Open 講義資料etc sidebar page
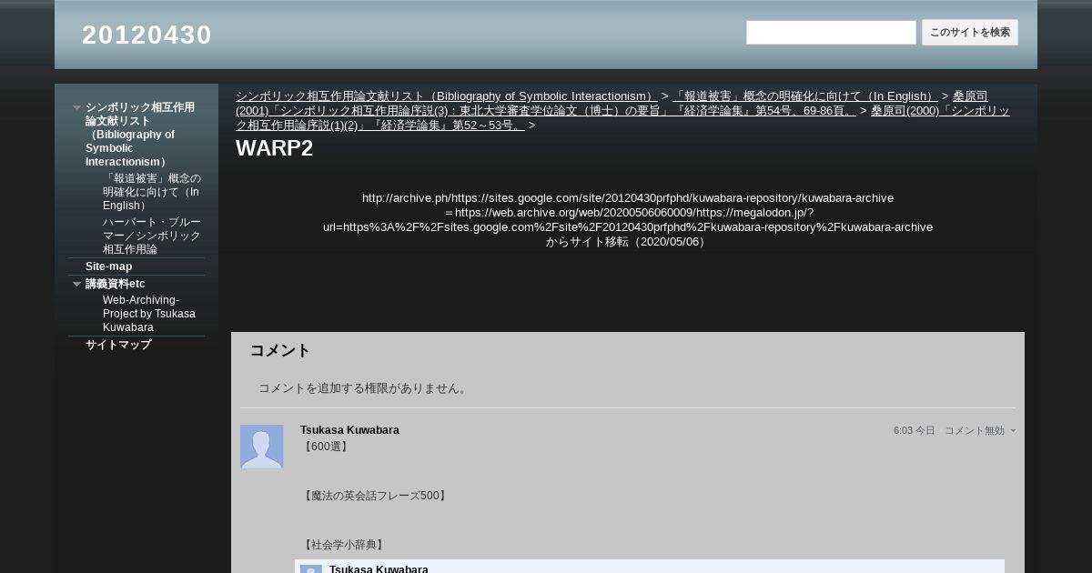The image size is (1092, 573). pos(116,284)
